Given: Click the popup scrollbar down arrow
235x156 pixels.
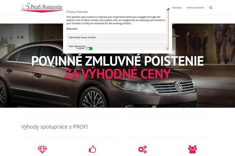Looking at the screenshot, I should pos(167,49).
